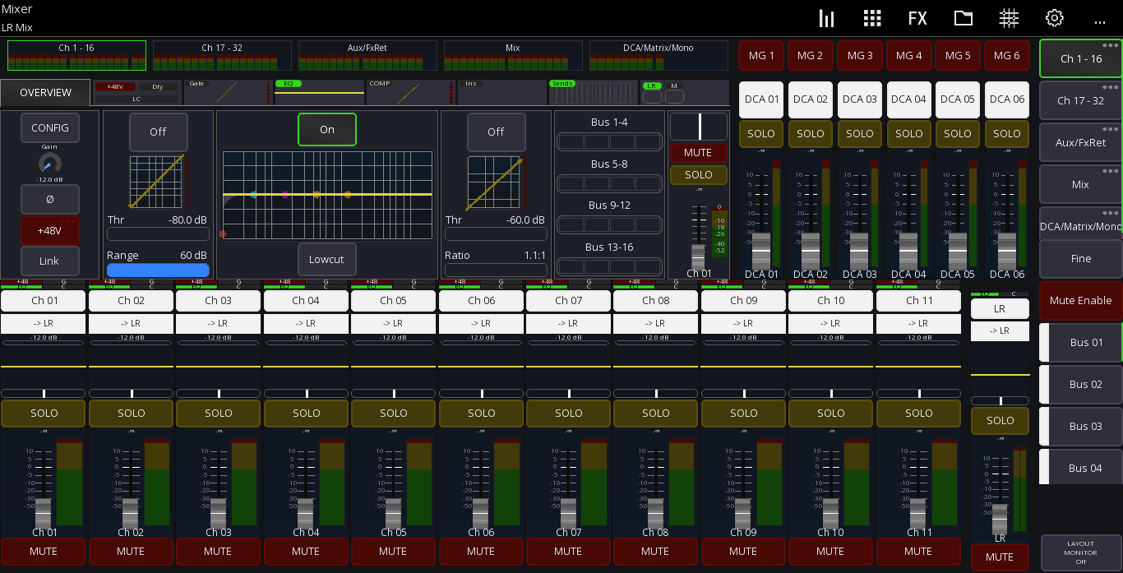1123x573 pixels.
Task: Select the COMP section tab
Action: tap(410, 92)
